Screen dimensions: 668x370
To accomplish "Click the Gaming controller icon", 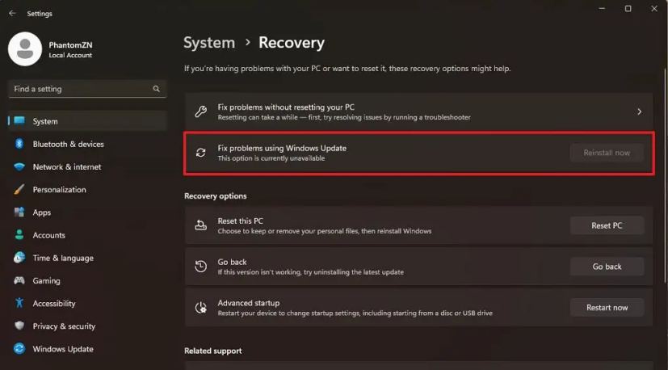I will 19,280.
